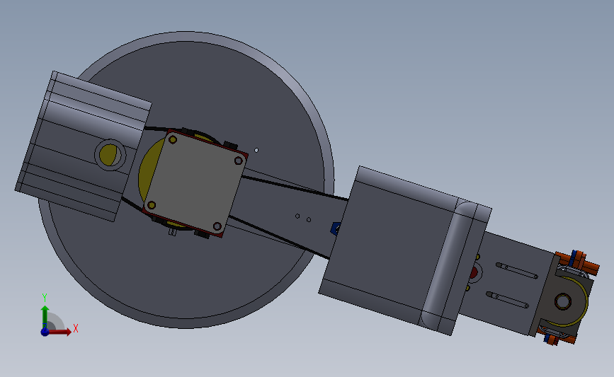Click the red round part beside the box housing
The image size is (614, 377).
[474, 272]
